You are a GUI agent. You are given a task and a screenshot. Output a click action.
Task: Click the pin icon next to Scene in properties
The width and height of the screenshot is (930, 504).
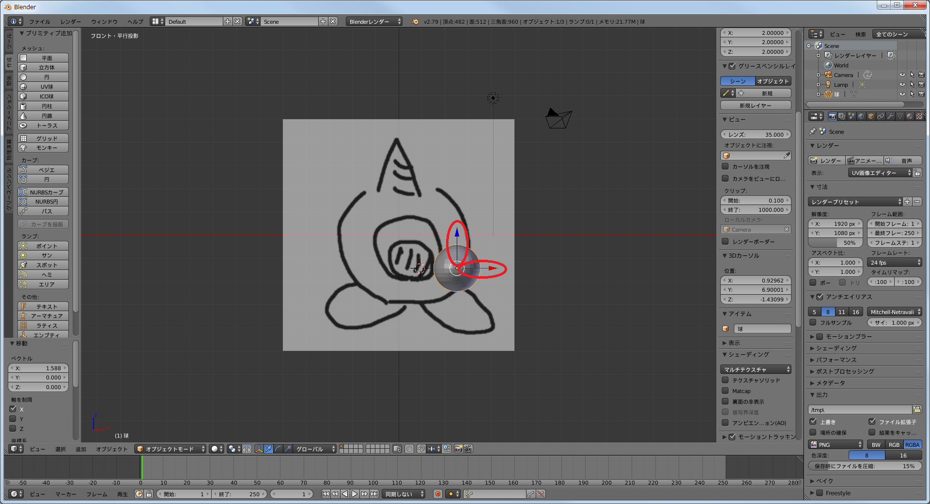click(813, 131)
